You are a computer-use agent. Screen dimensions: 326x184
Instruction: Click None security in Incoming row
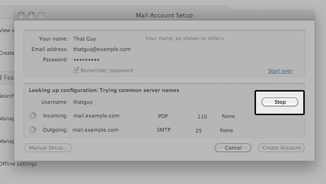coord(228,116)
